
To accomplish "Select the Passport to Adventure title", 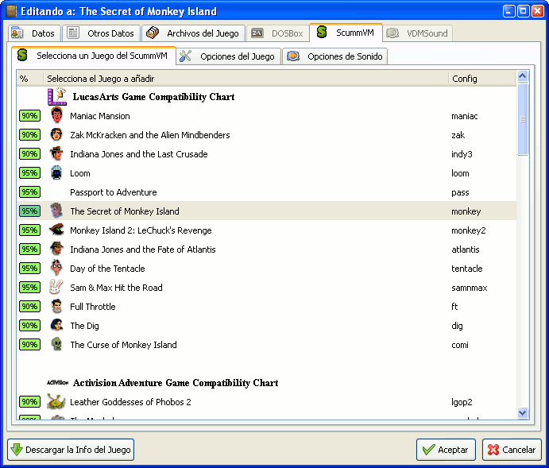I will tap(113, 192).
